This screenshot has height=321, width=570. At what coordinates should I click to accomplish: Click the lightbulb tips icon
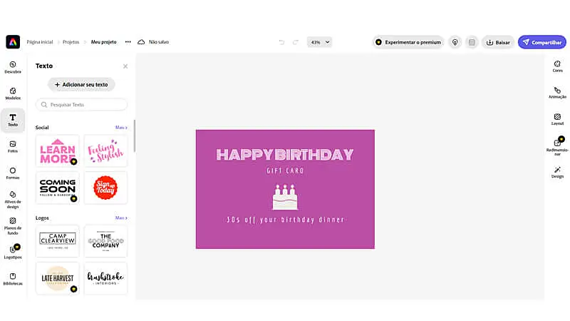(455, 42)
